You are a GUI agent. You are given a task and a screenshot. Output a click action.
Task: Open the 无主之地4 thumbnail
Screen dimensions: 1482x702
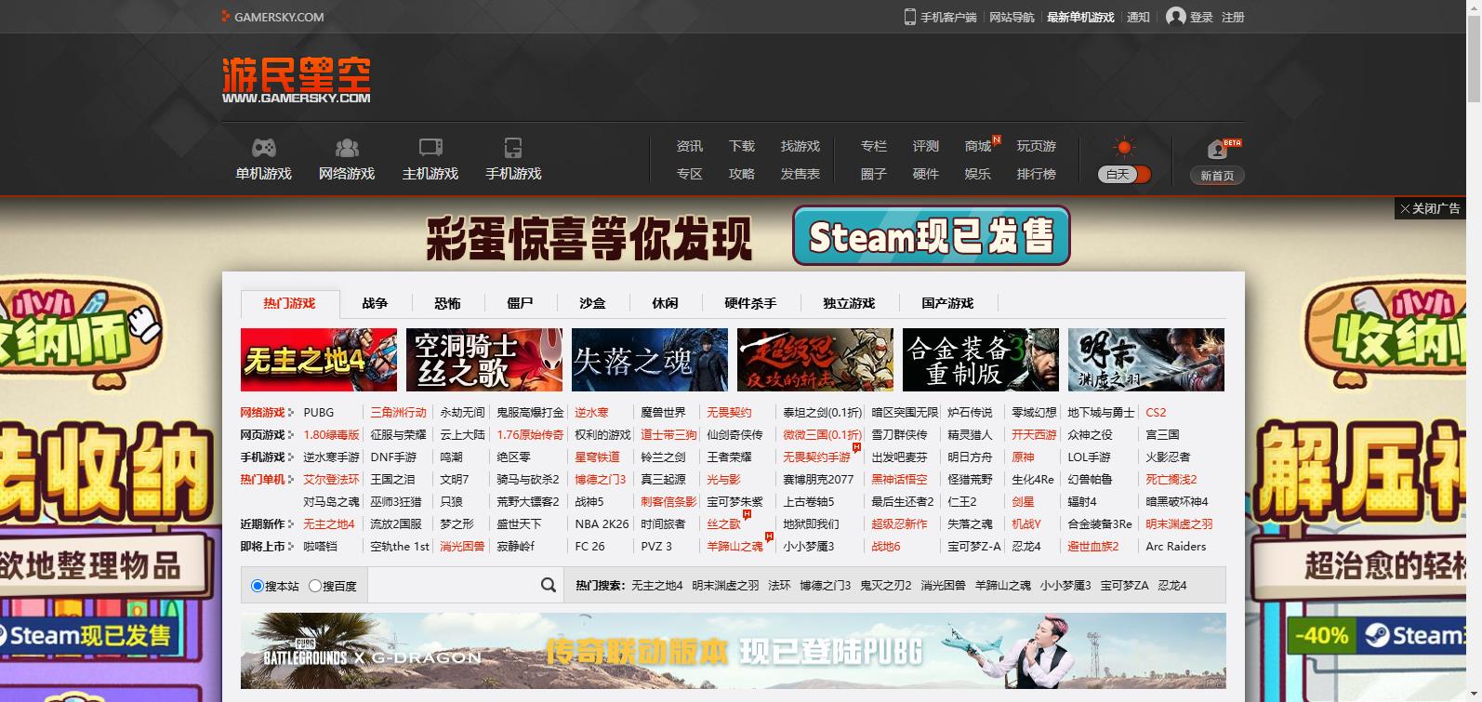tap(319, 360)
